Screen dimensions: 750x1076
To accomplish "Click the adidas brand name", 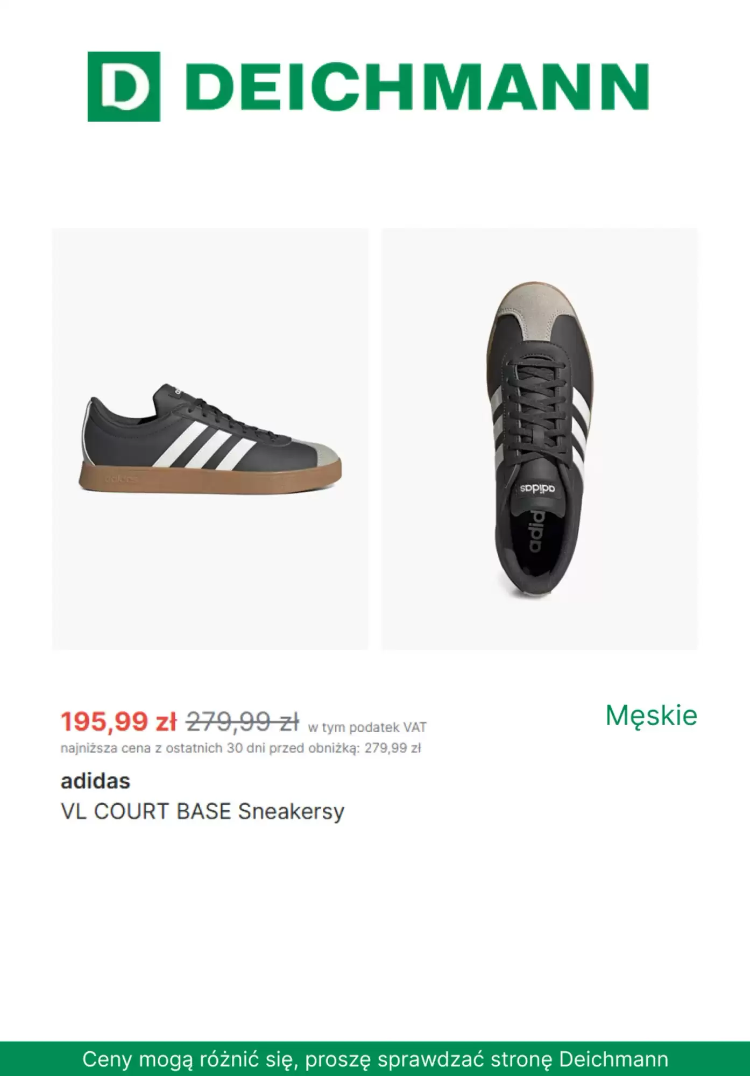I will coord(95,781).
